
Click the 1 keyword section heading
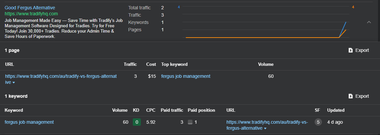[x=16, y=96]
